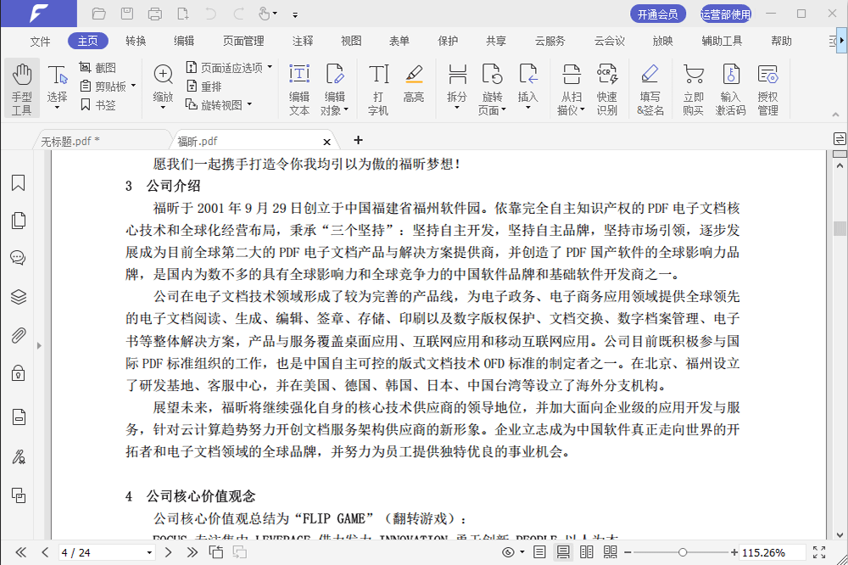
Task: Click Reflow (重排) in ribbon
Action: (204, 86)
